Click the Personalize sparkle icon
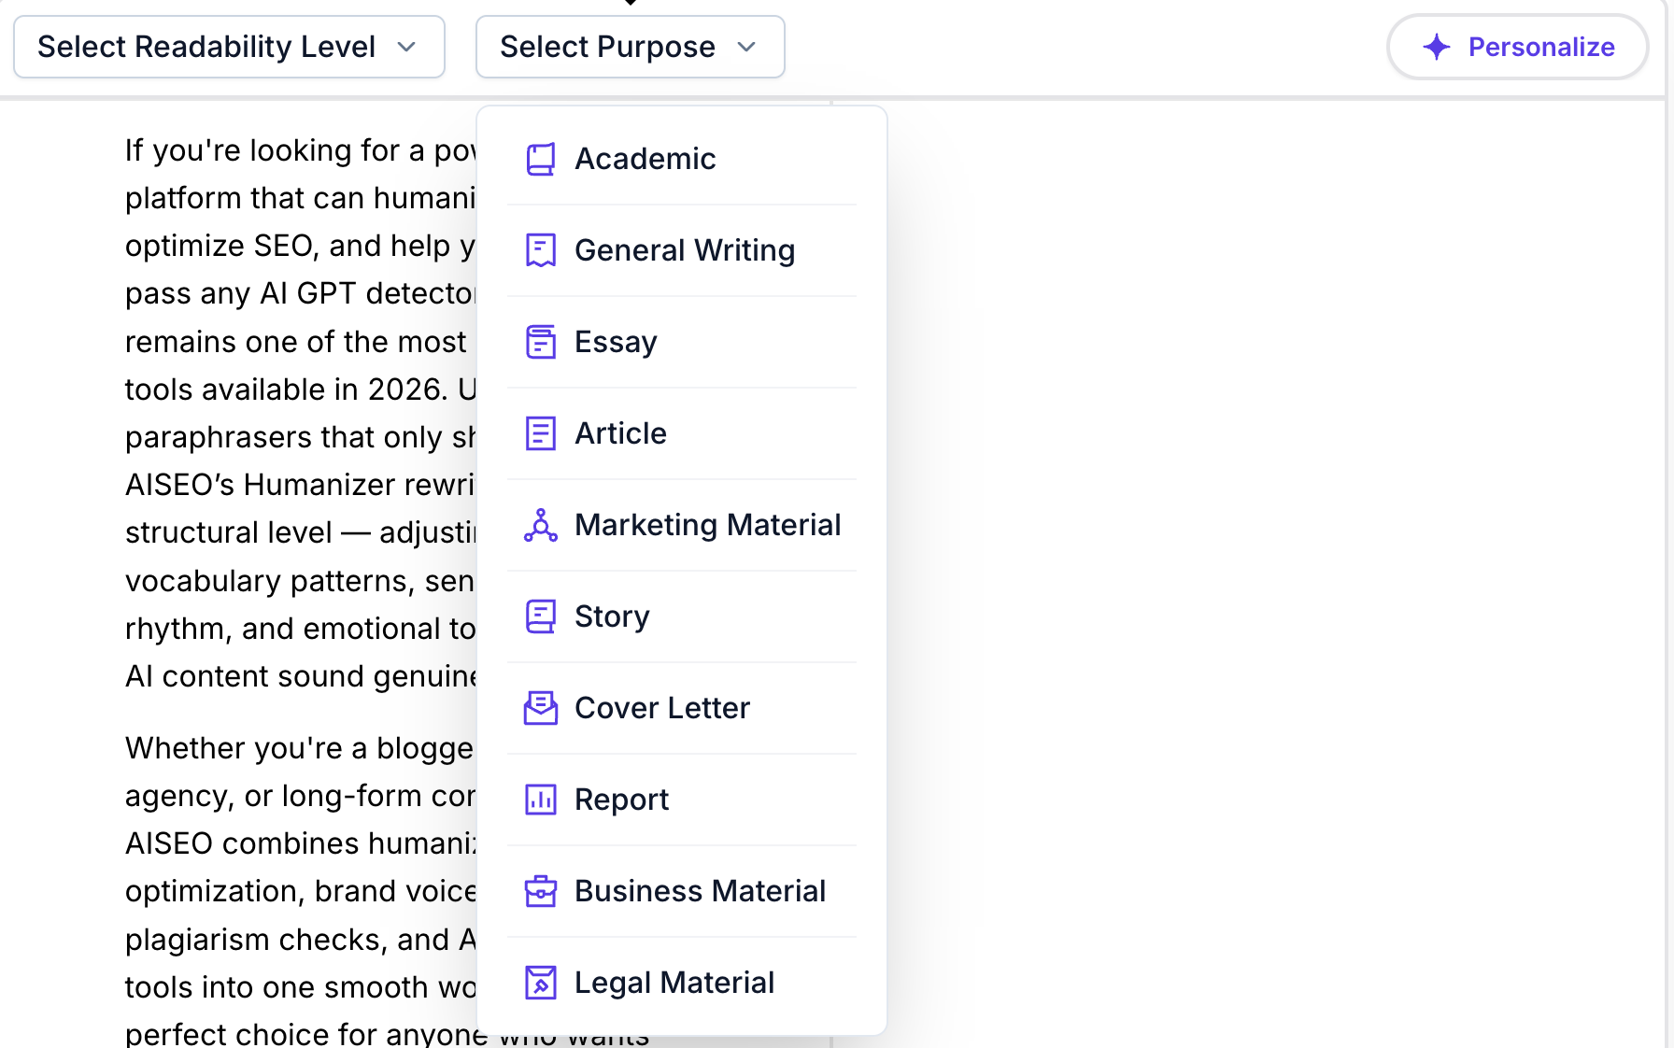1674x1048 pixels. coord(1437,47)
